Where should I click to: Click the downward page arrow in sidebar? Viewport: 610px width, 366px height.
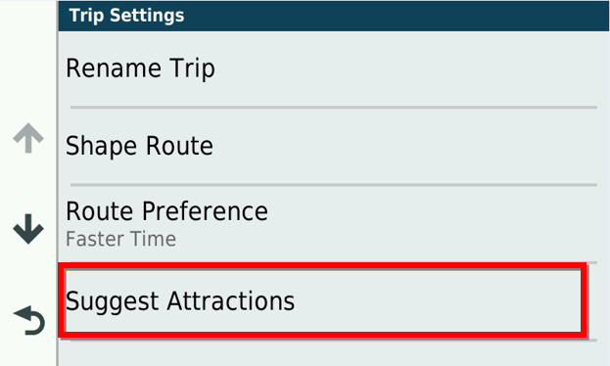click(x=28, y=229)
